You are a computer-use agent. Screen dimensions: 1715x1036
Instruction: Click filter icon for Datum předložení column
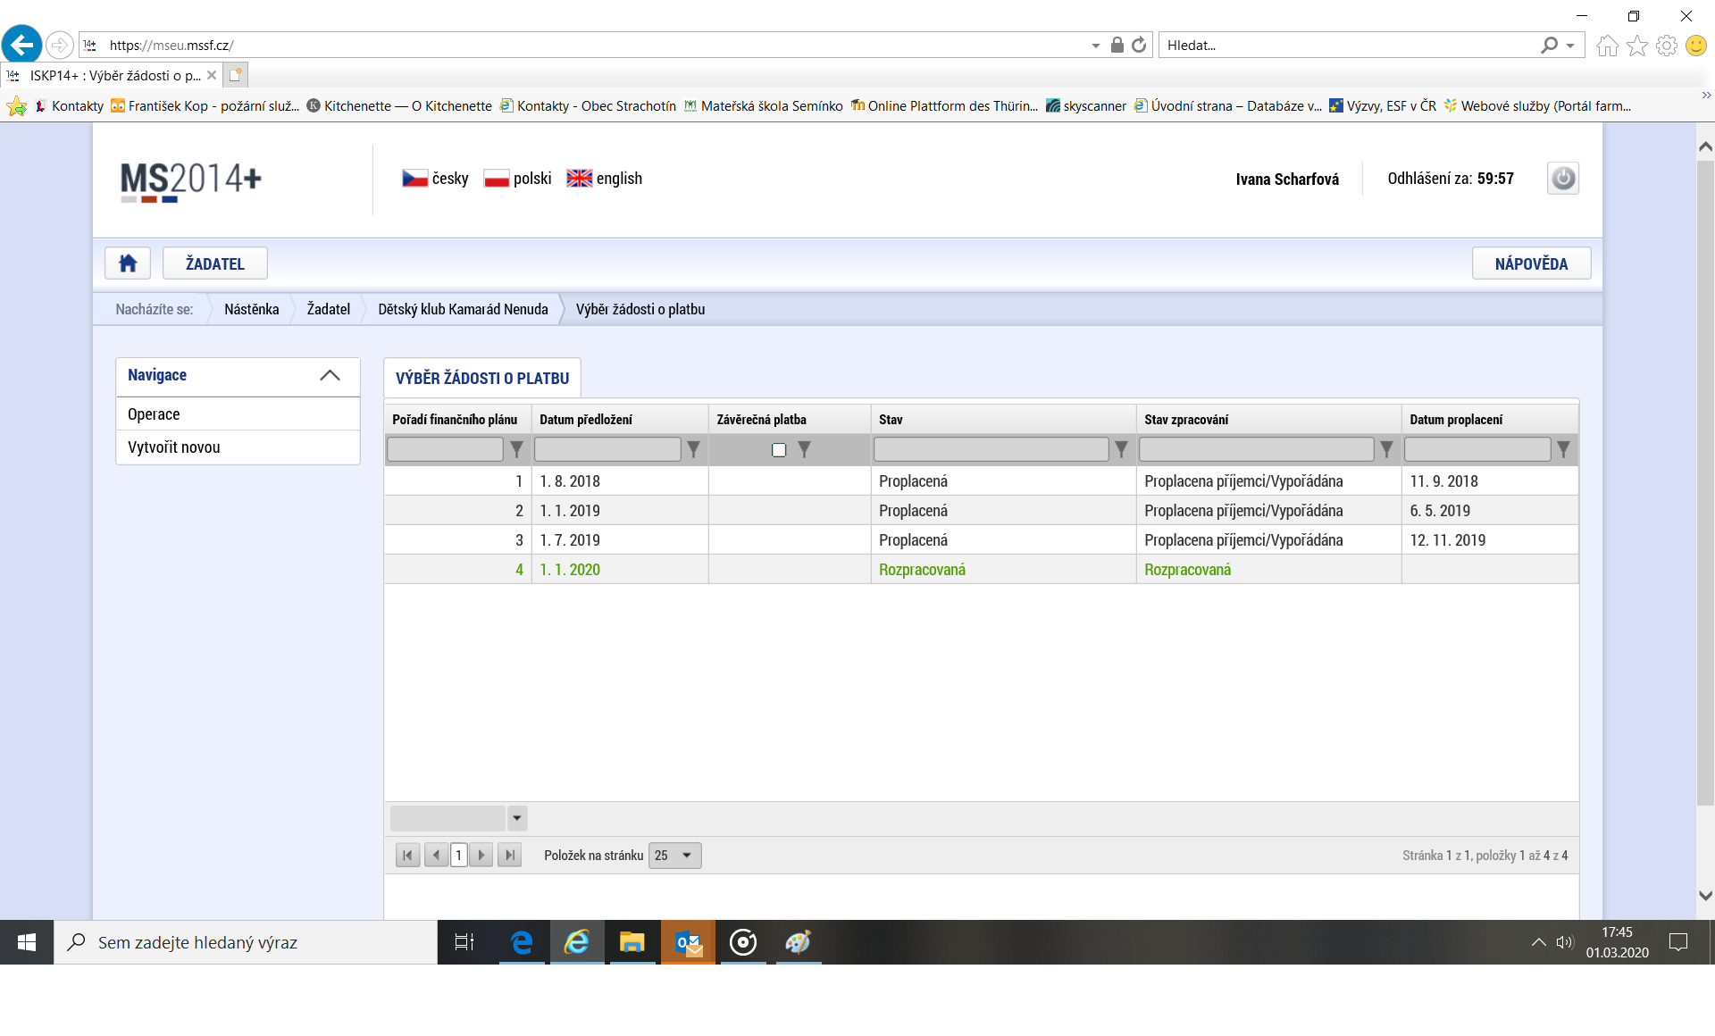693,449
